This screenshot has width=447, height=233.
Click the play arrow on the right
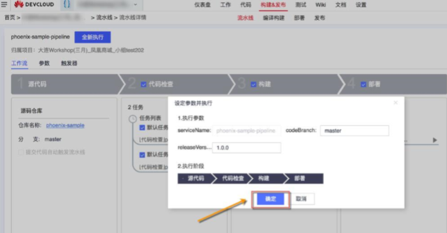(x=434, y=140)
